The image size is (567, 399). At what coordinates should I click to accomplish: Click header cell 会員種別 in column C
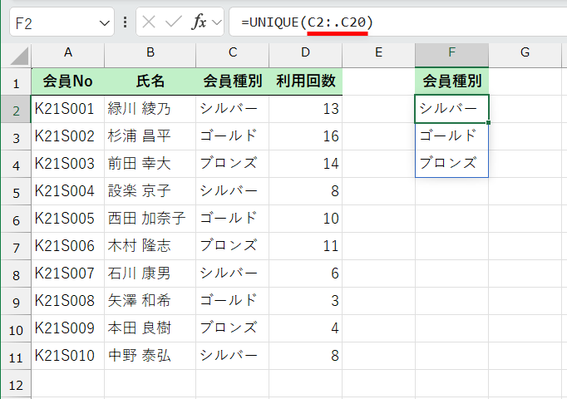233,81
